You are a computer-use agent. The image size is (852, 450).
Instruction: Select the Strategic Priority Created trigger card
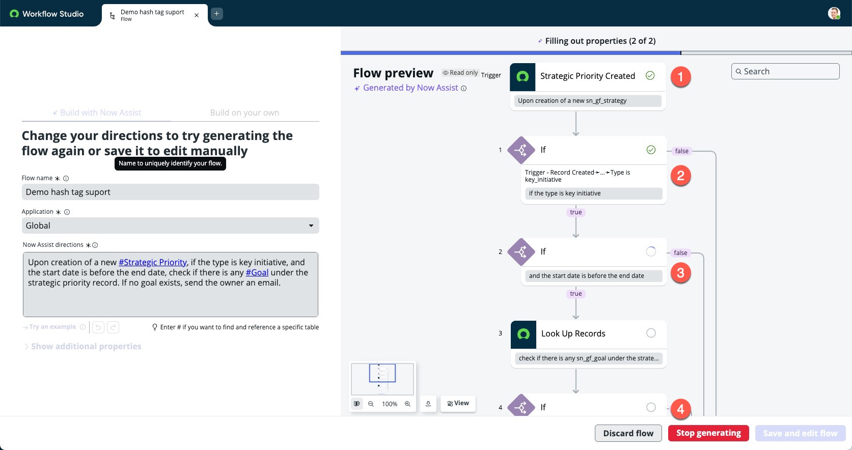point(588,86)
